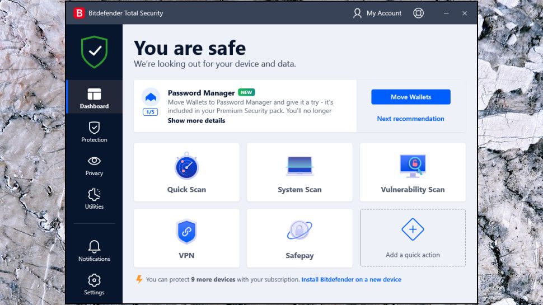Click the lightning bolt subscription icon

(x=139, y=279)
